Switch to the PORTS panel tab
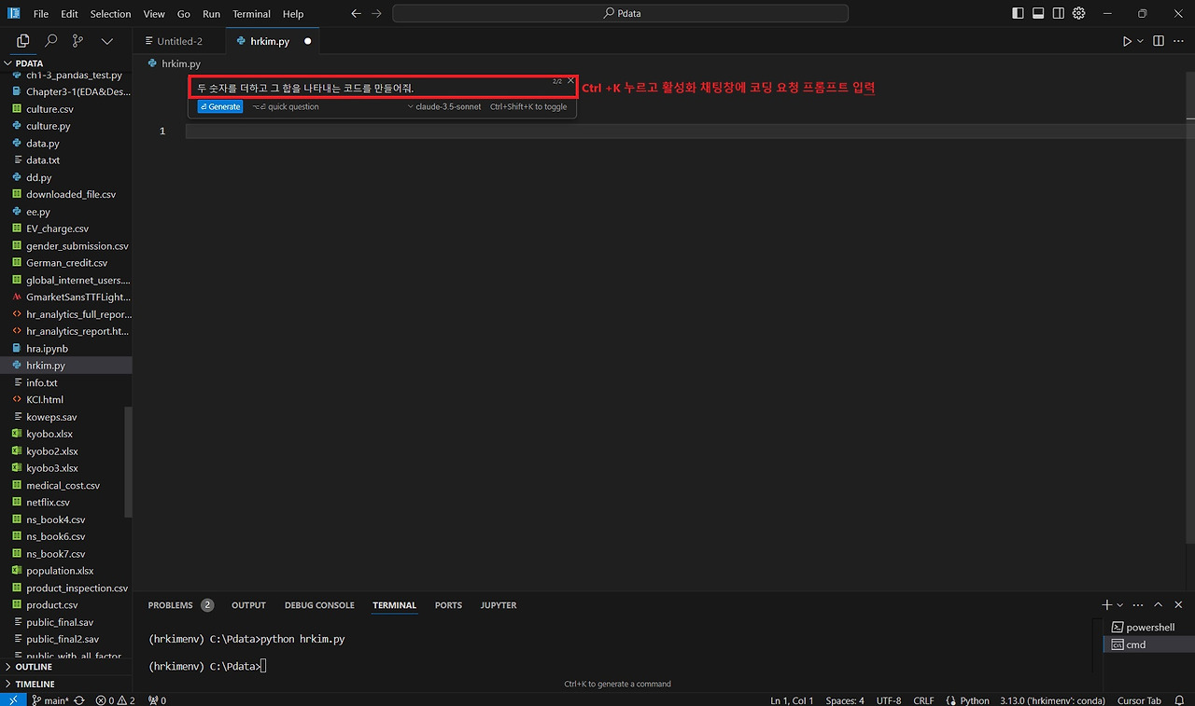The width and height of the screenshot is (1195, 706). point(448,605)
